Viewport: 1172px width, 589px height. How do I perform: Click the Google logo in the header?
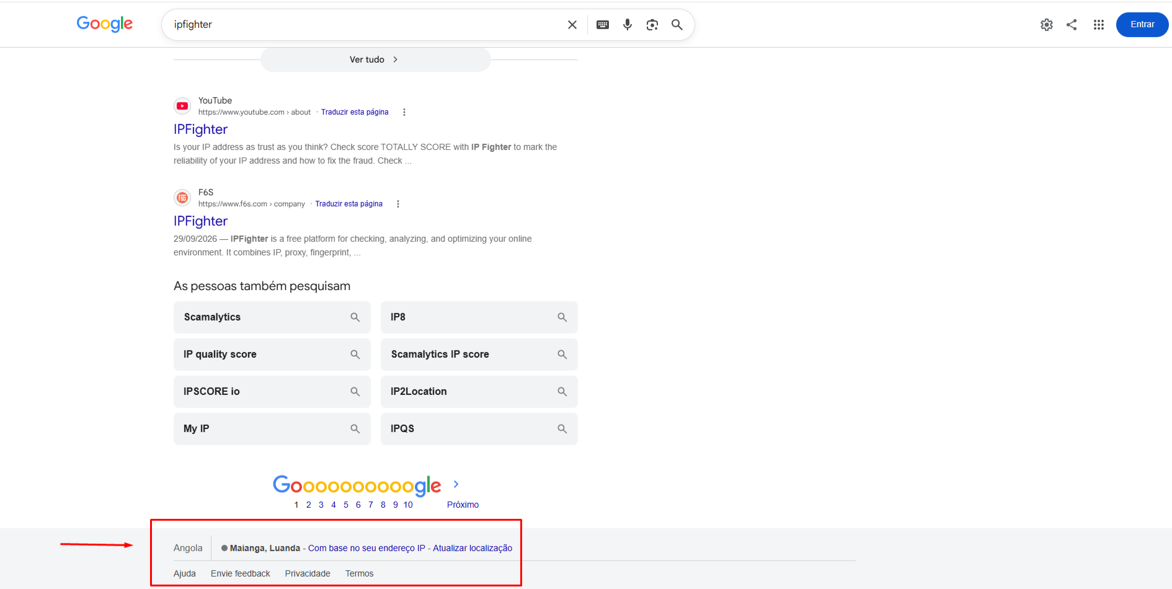(x=105, y=24)
